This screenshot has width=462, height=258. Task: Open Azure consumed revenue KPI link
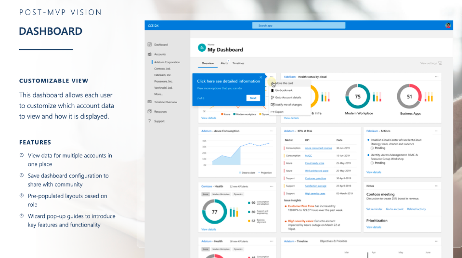click(x=318, y=148)
